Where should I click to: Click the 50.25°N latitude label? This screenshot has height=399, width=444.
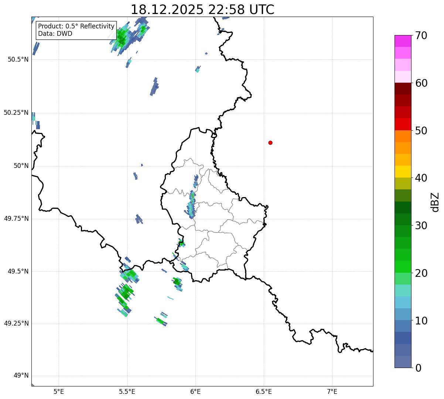point(16,113)
